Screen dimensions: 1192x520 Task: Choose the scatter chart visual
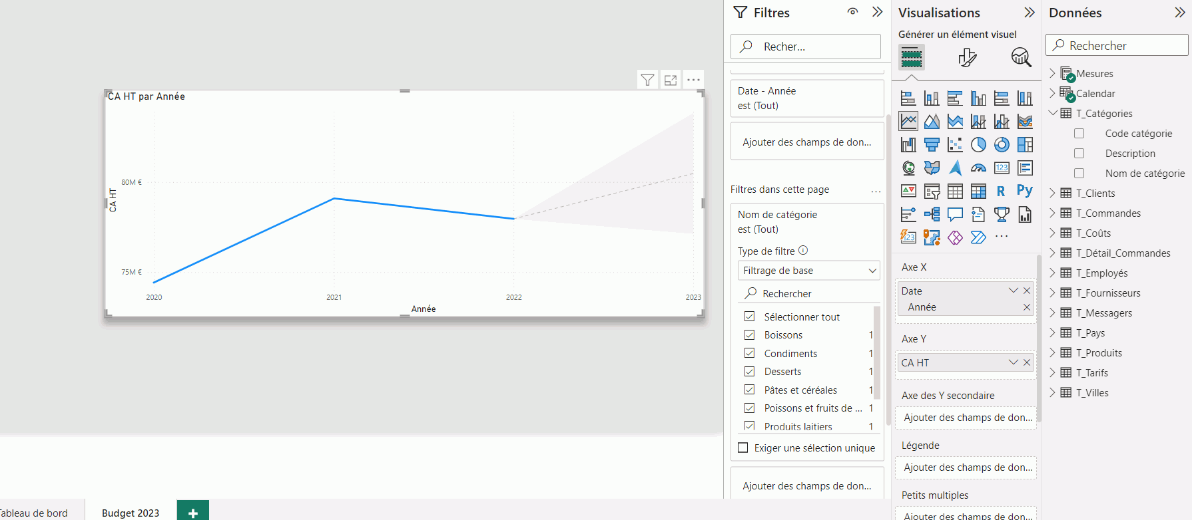pyautogui.click(x=955, y=144)
